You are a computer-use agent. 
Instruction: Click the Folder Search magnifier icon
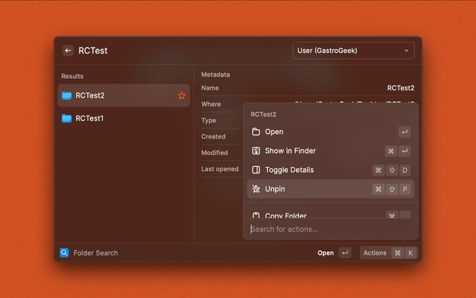point(64,253)
